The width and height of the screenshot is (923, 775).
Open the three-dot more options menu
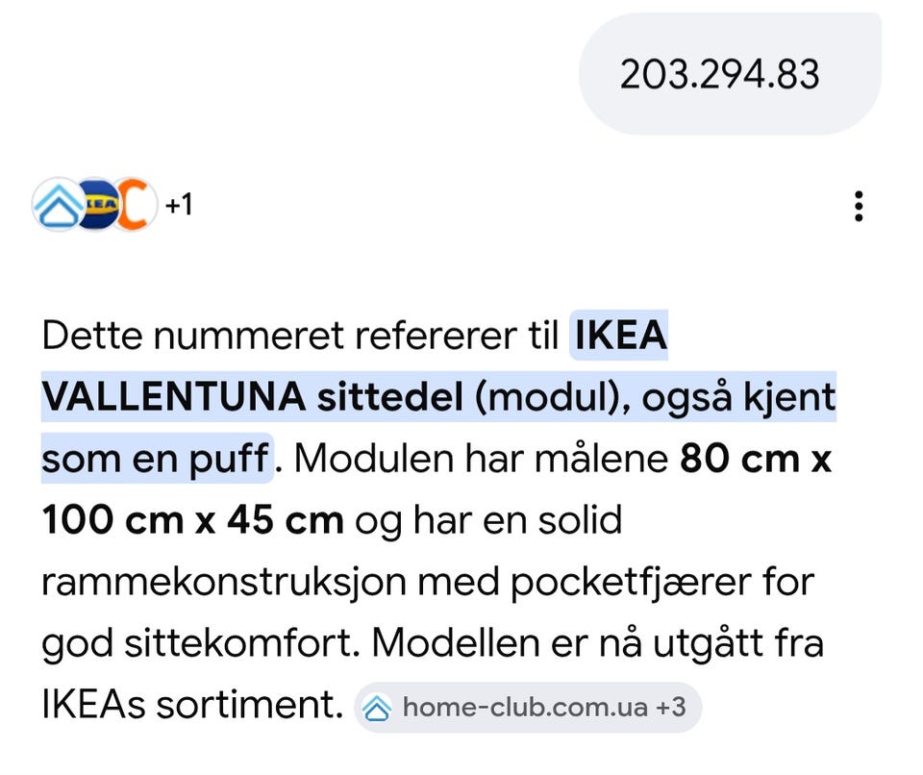tap(859, 206)
